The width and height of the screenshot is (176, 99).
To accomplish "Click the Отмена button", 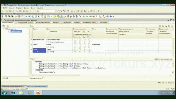I will (x=164, y=83).
